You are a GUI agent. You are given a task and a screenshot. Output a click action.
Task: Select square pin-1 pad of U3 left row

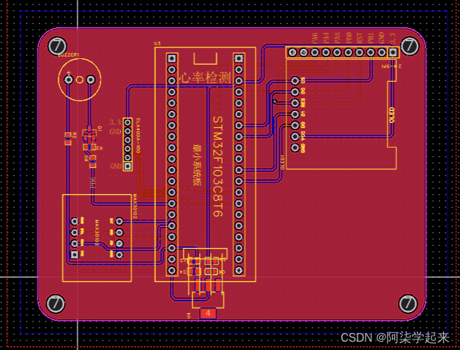pyautogui.click(x=171, y=58)
